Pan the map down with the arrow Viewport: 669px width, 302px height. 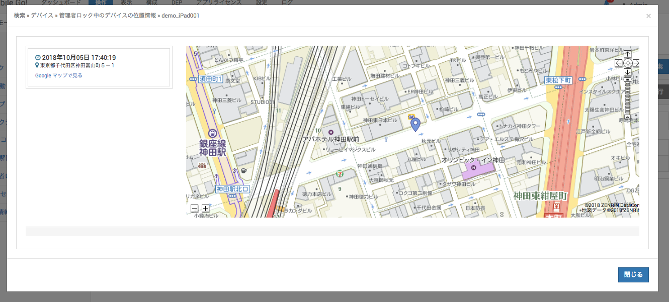627,72
